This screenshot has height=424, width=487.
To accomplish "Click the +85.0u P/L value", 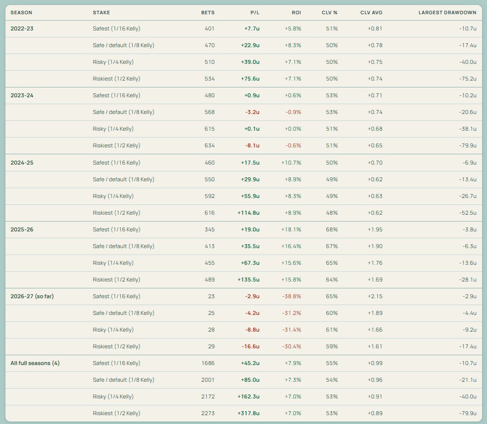I will (250, 380).
